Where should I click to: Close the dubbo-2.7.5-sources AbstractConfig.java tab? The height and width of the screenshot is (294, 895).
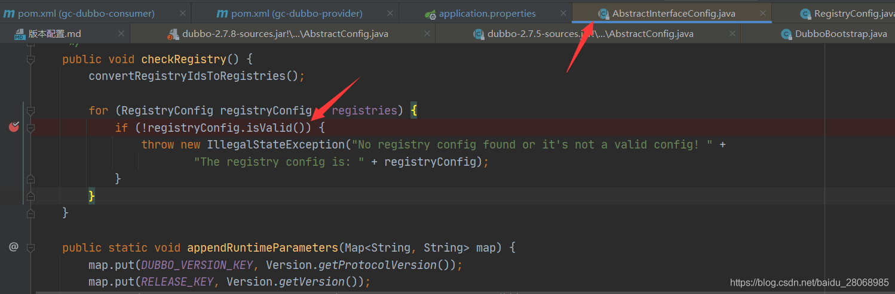click(x=732, y=34)
